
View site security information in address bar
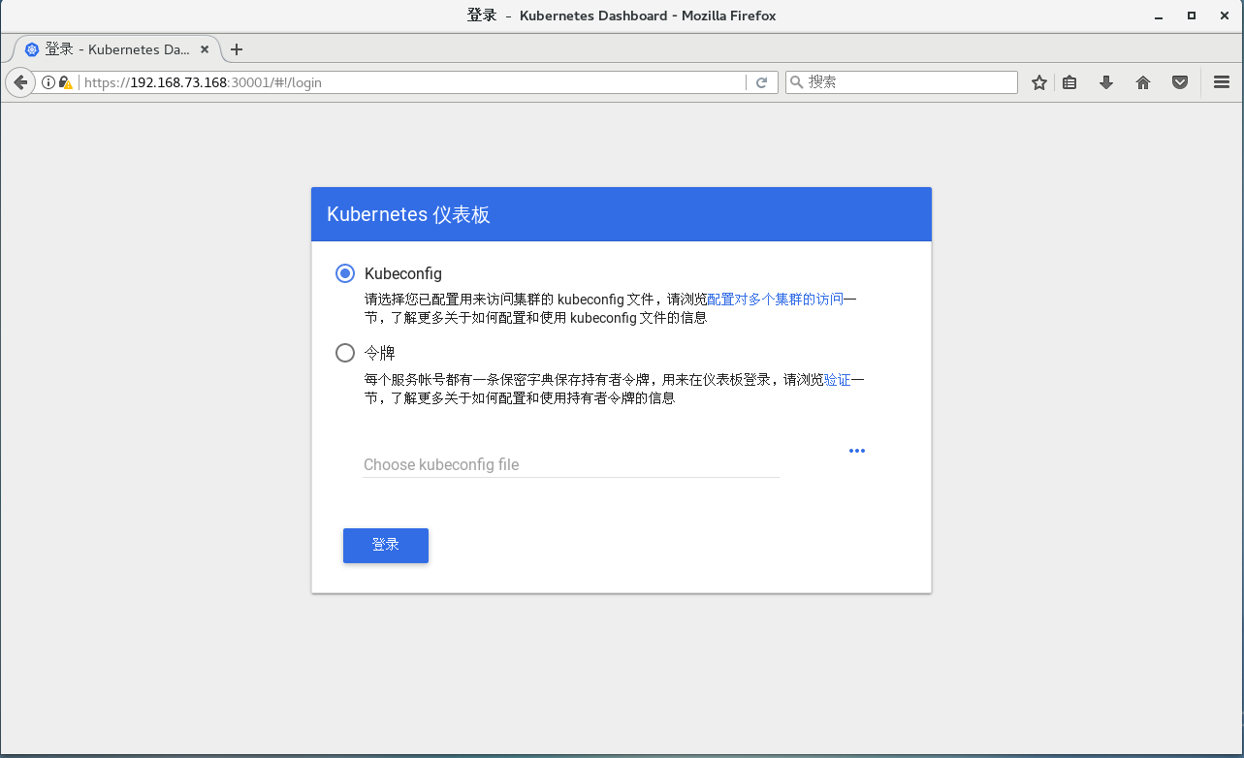65,81
